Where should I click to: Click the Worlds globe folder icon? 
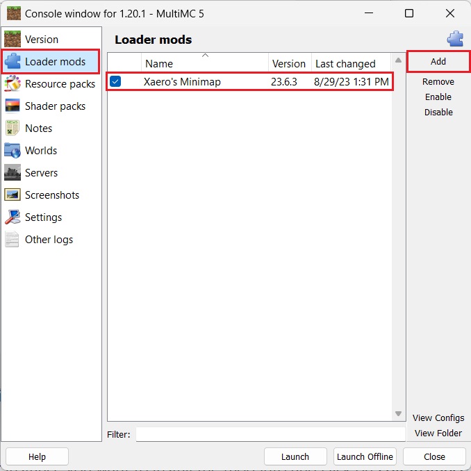click(13, 150)
